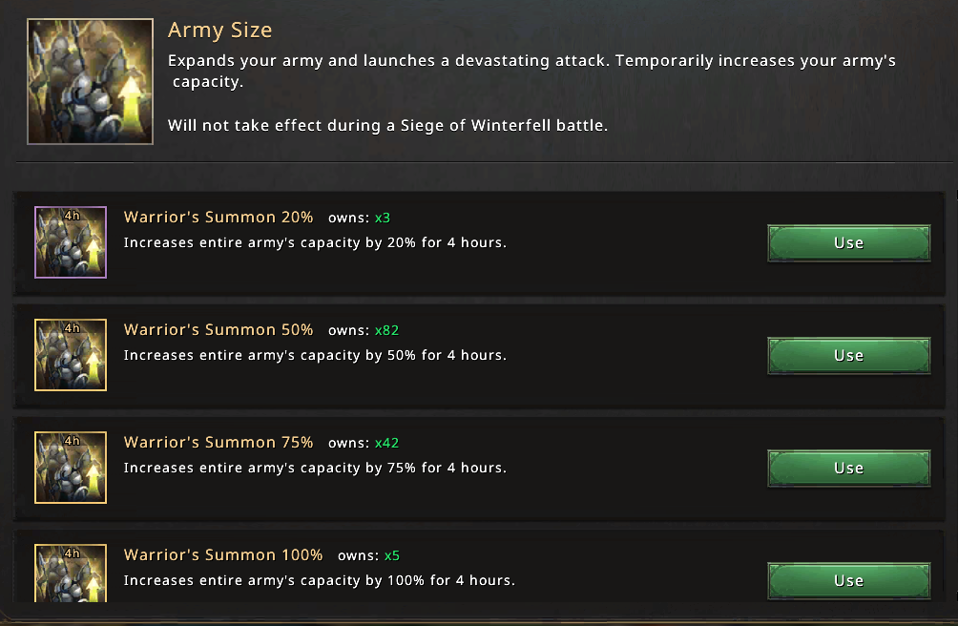Screen dimensions: 958x626
Task: Click the 75% capacity for 4 hours description
Action: tap(315, 468)
